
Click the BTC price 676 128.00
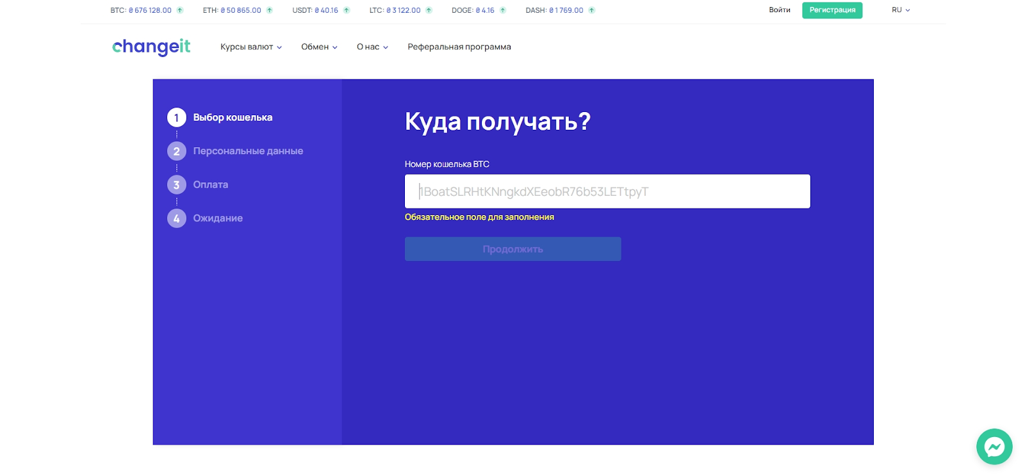150,10
